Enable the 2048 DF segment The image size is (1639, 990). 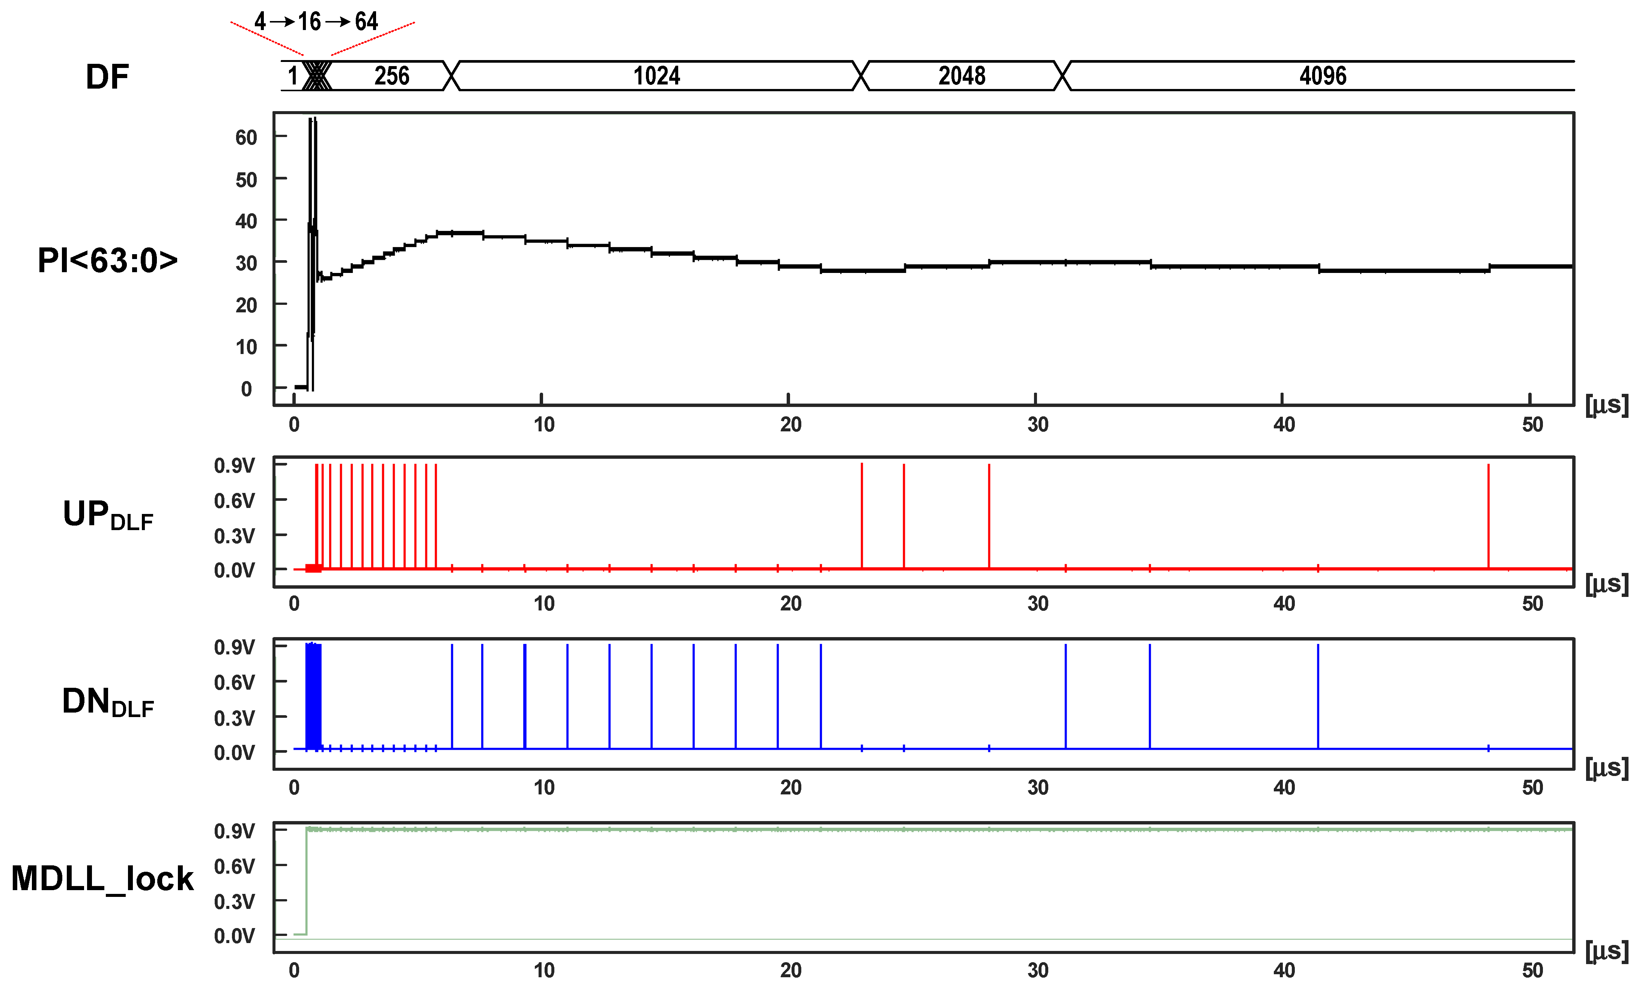963,77
